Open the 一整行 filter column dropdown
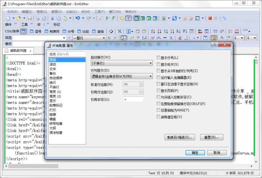Screen dimensions: 262x178 (x=89, y=38)
